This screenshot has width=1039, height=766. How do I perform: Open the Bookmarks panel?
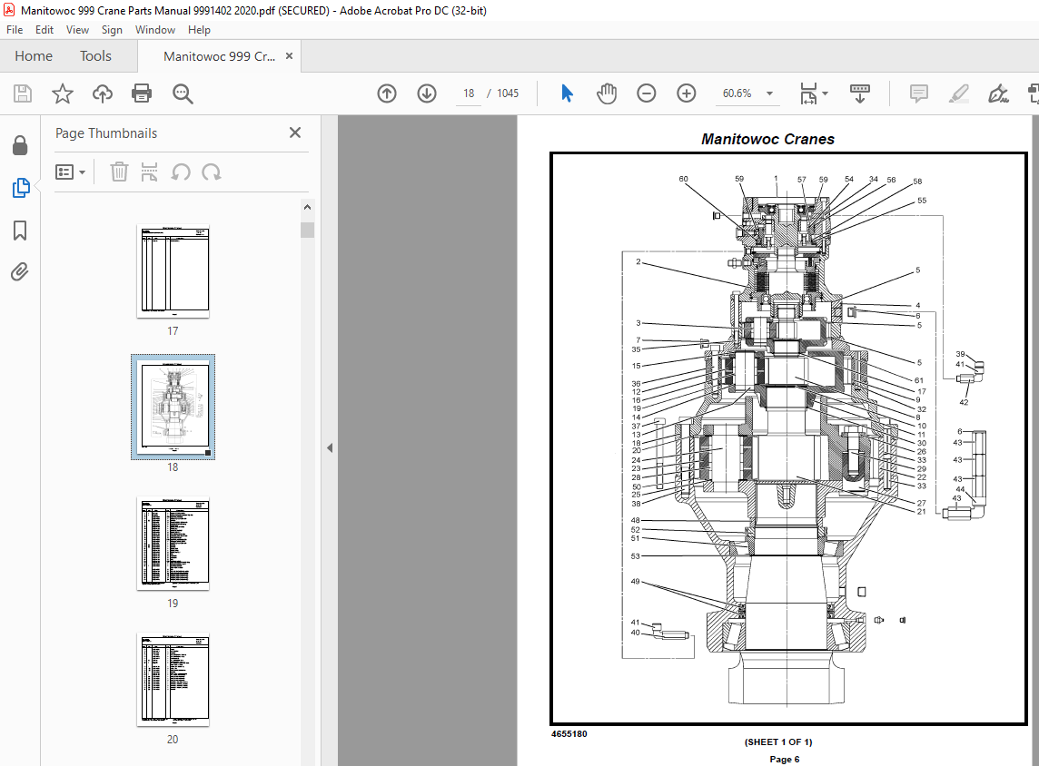pyautogui.click(x=20, y=231)
